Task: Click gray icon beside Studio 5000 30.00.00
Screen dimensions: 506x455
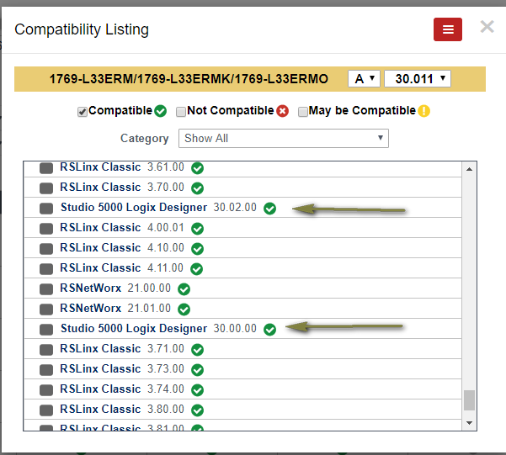Action: (46, 330)
